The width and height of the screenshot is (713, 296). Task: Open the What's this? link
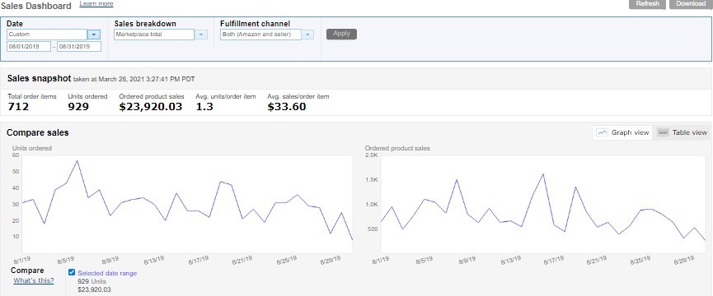(34, 280)
